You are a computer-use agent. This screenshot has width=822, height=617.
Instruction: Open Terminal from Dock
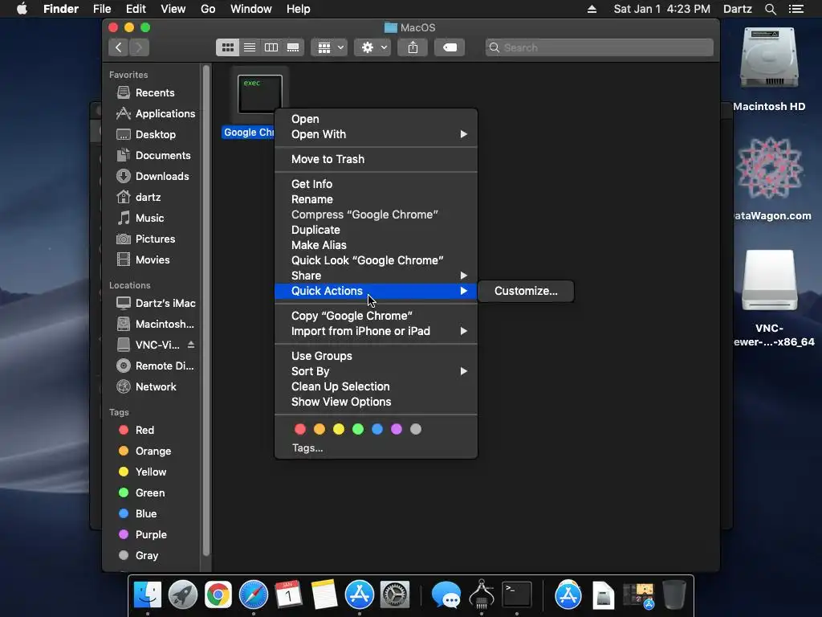(517, 595)
